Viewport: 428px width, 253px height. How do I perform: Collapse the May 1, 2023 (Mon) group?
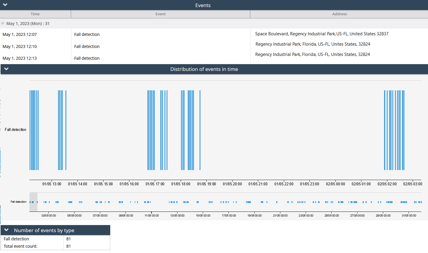tap(3, 23)
